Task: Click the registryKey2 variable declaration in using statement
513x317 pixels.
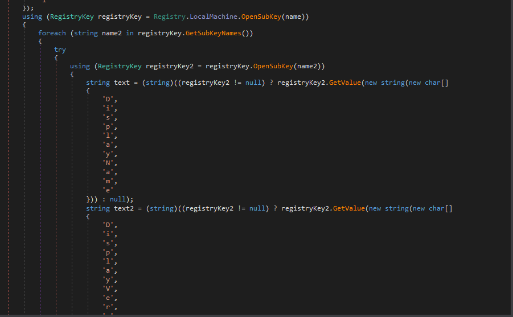Action: point(170,66)
